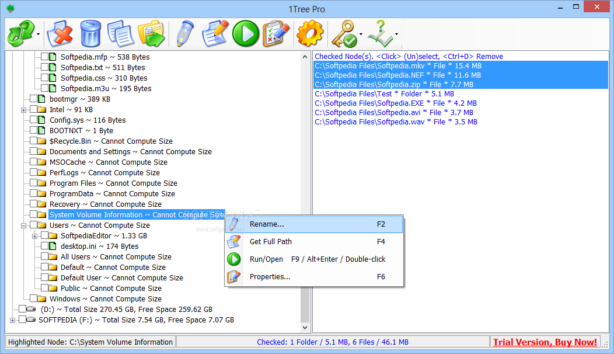Click Trial Version, Buy Now! link
Viewport: 614px width, 354px height.
[545, 342]
